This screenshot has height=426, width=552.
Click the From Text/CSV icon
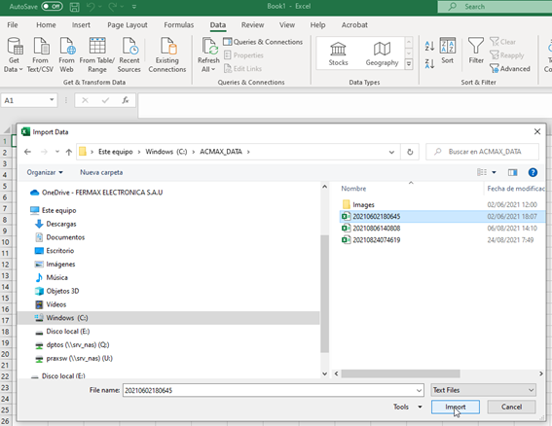pyautogui.click(x=40, y=54)
